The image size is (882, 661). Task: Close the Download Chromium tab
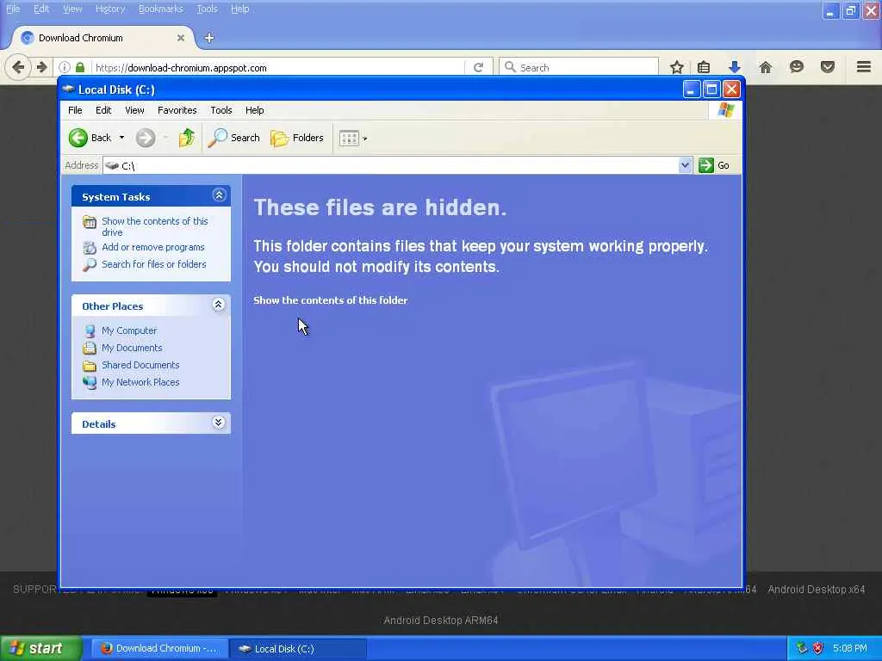pos(181,38)
